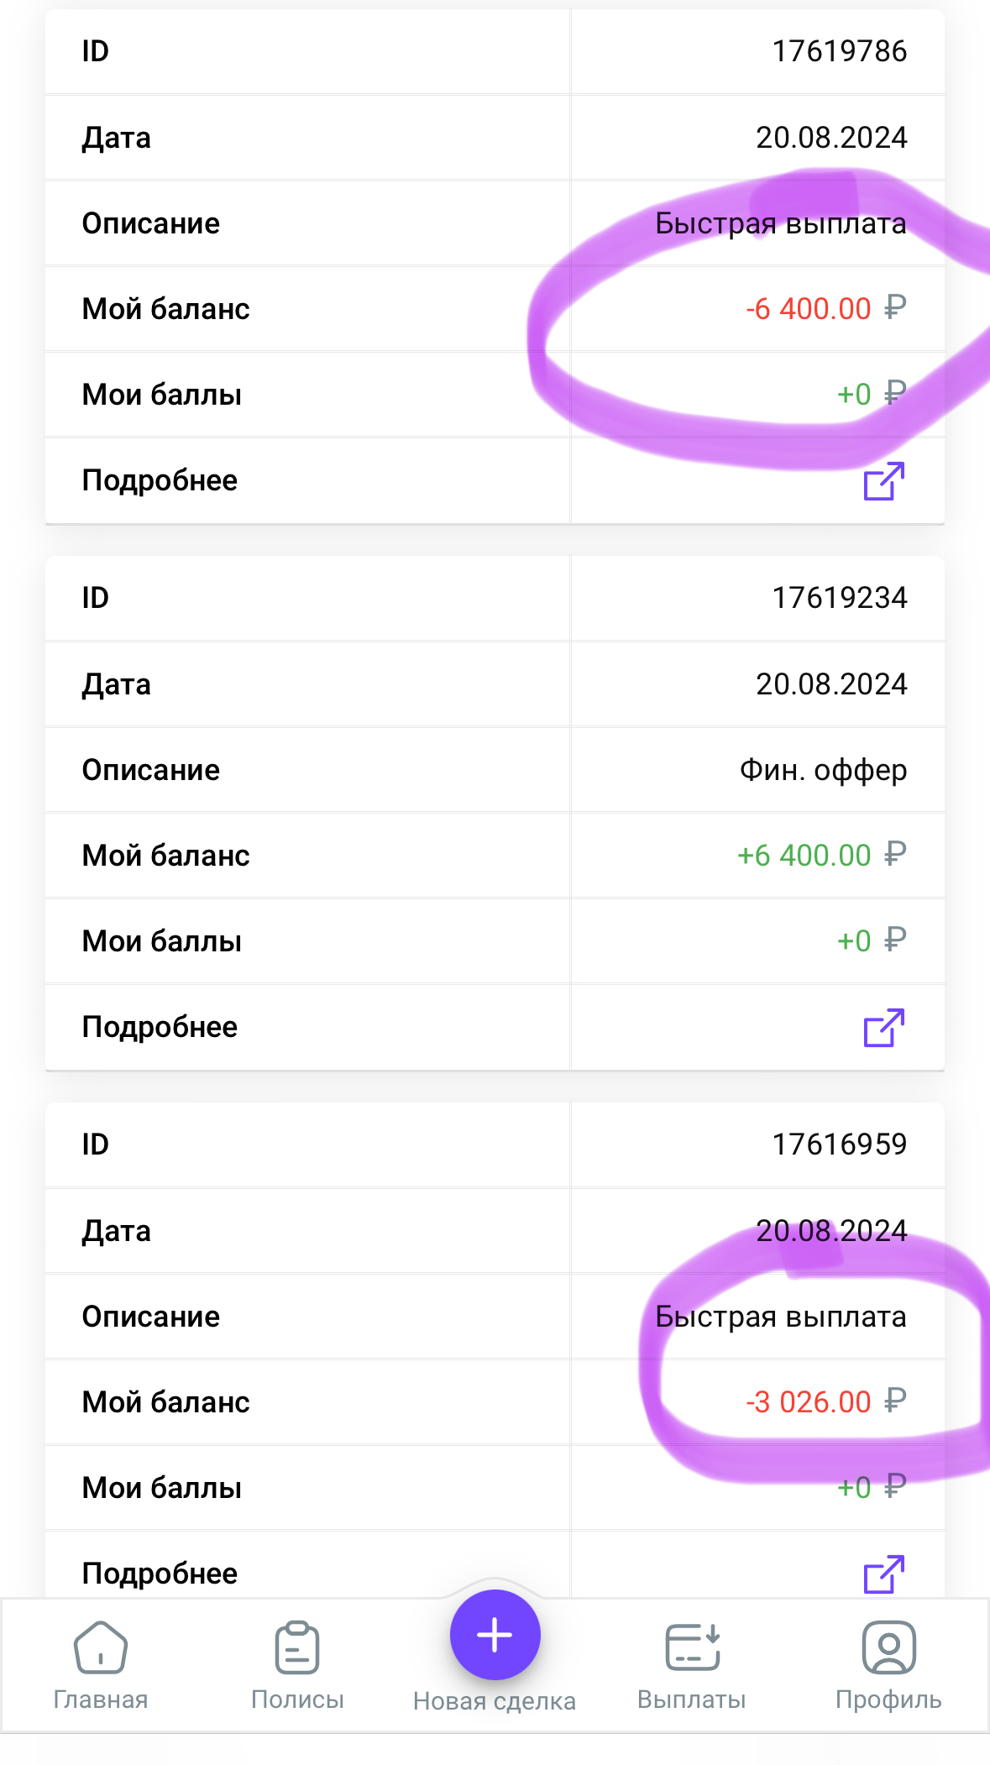The width and height of the screenshot is (990, 1765).
Task: Click Подробнее label in the first transaction card
Action: tap(160, 480)
